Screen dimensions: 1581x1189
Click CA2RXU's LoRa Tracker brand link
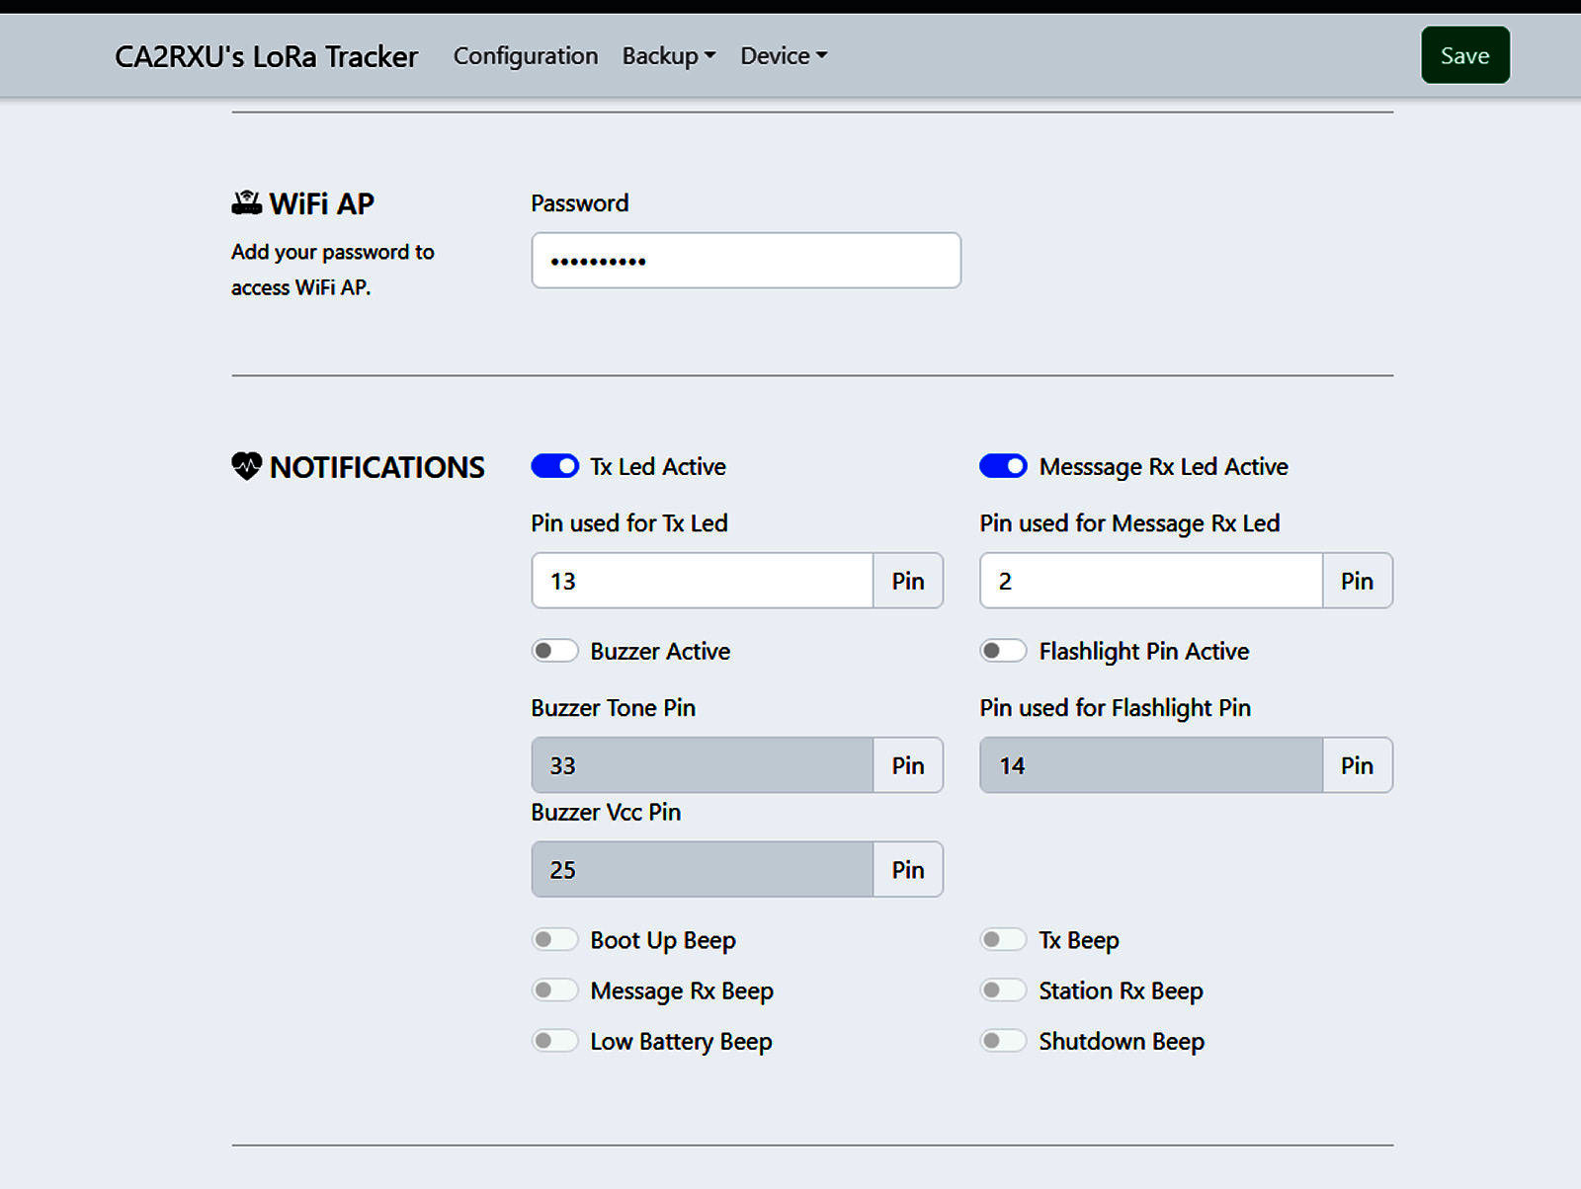(x=266, y=56)
